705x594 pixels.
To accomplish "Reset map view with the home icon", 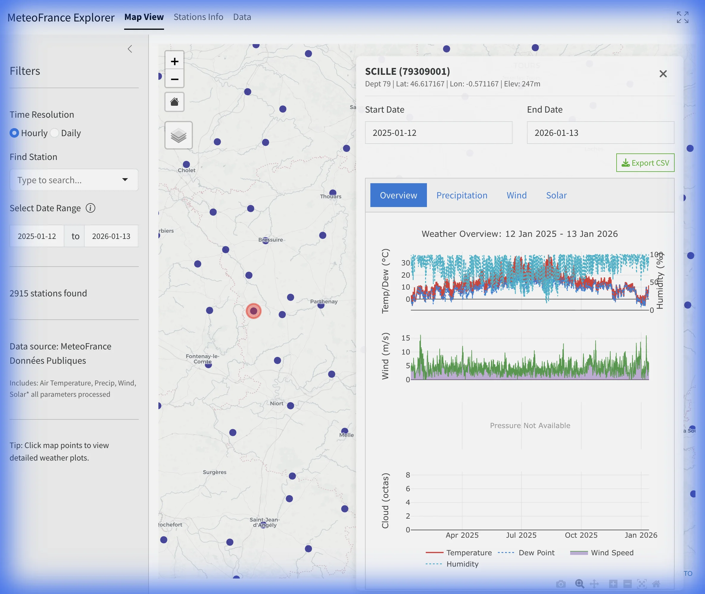I will click(175, 102).
